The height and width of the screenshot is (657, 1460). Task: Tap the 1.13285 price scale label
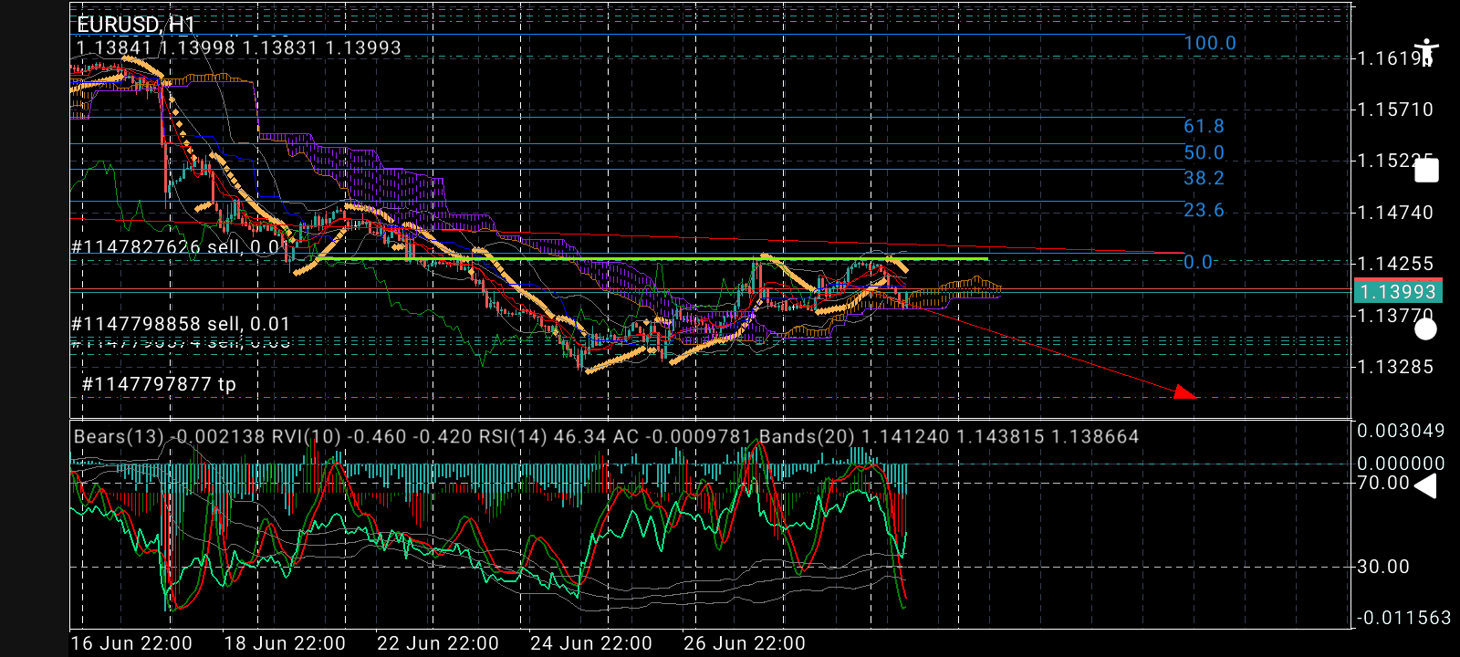point(1395,367)
